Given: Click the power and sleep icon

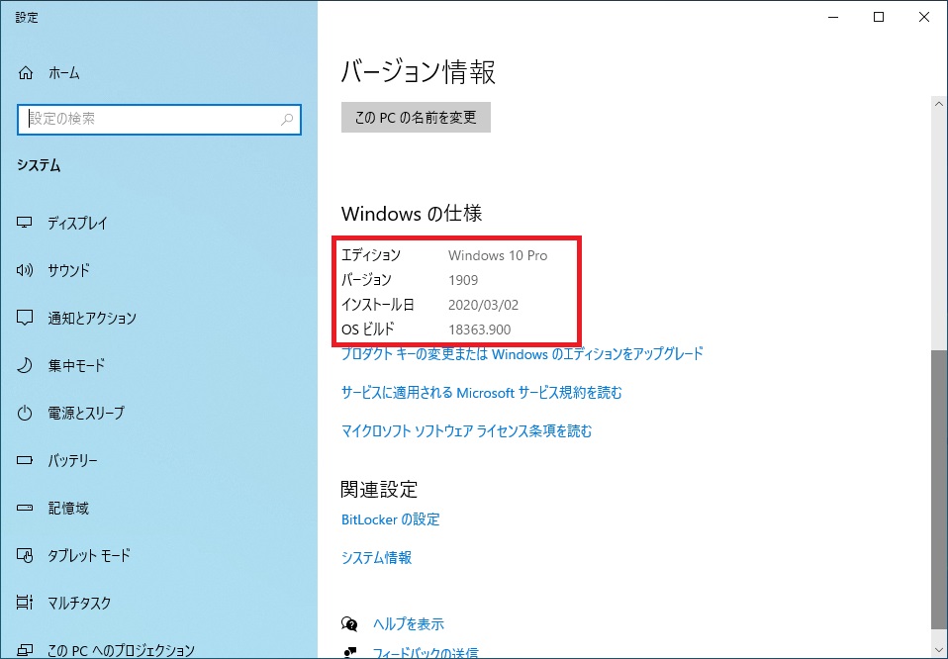Looking at the screenshot, I should click(x=25, y=413).
